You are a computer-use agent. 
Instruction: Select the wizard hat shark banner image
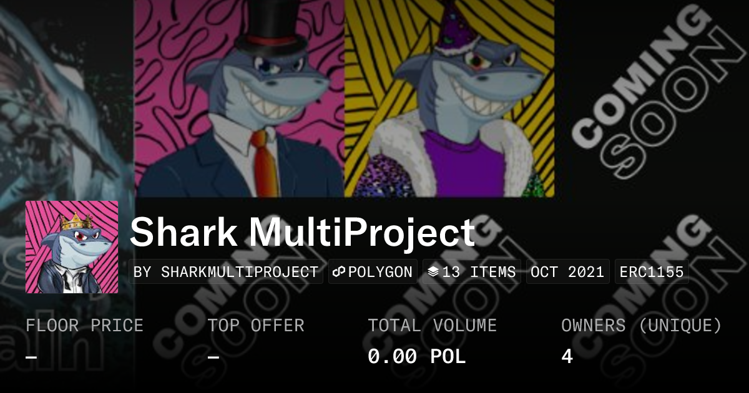[x=449, y=99]
